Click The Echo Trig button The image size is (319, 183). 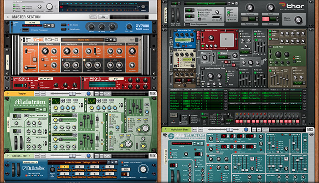point(35,59)
